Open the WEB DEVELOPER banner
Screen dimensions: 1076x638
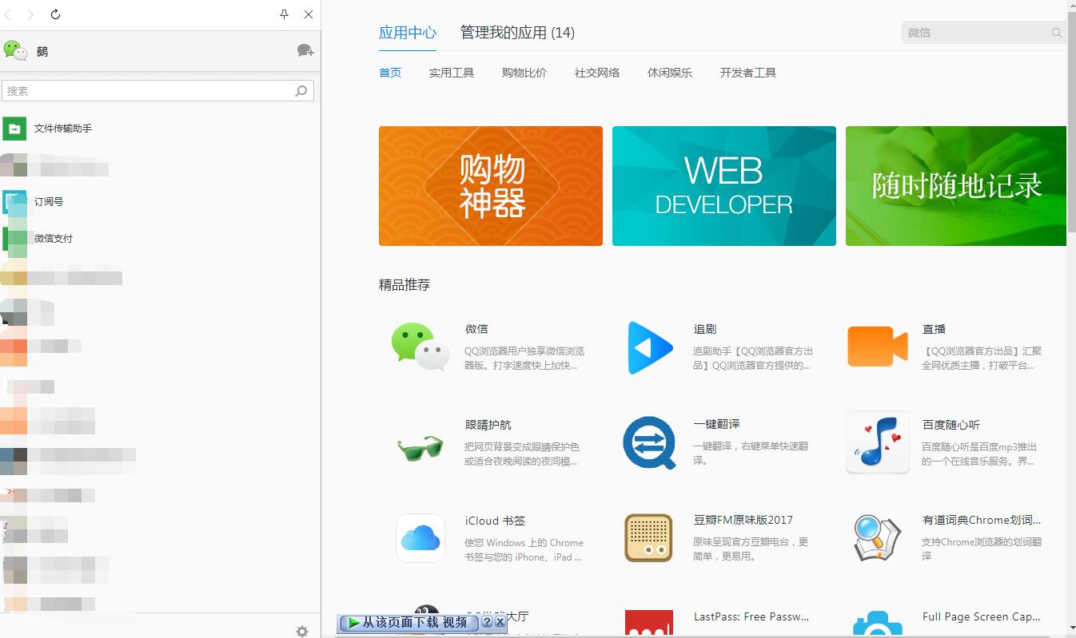723,185
